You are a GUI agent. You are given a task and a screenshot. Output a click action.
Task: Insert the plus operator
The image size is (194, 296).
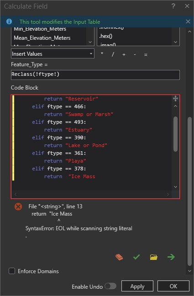point(124,54)
